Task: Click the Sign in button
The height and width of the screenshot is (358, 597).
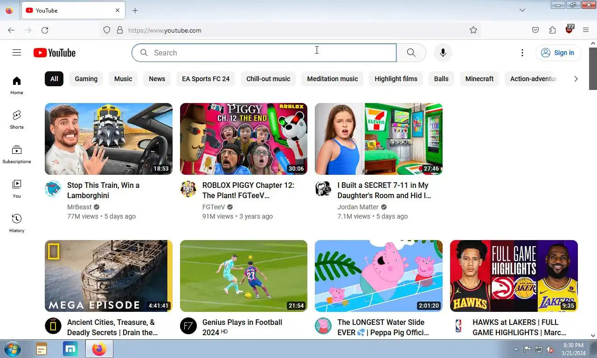Action: [x=558, y=53]
